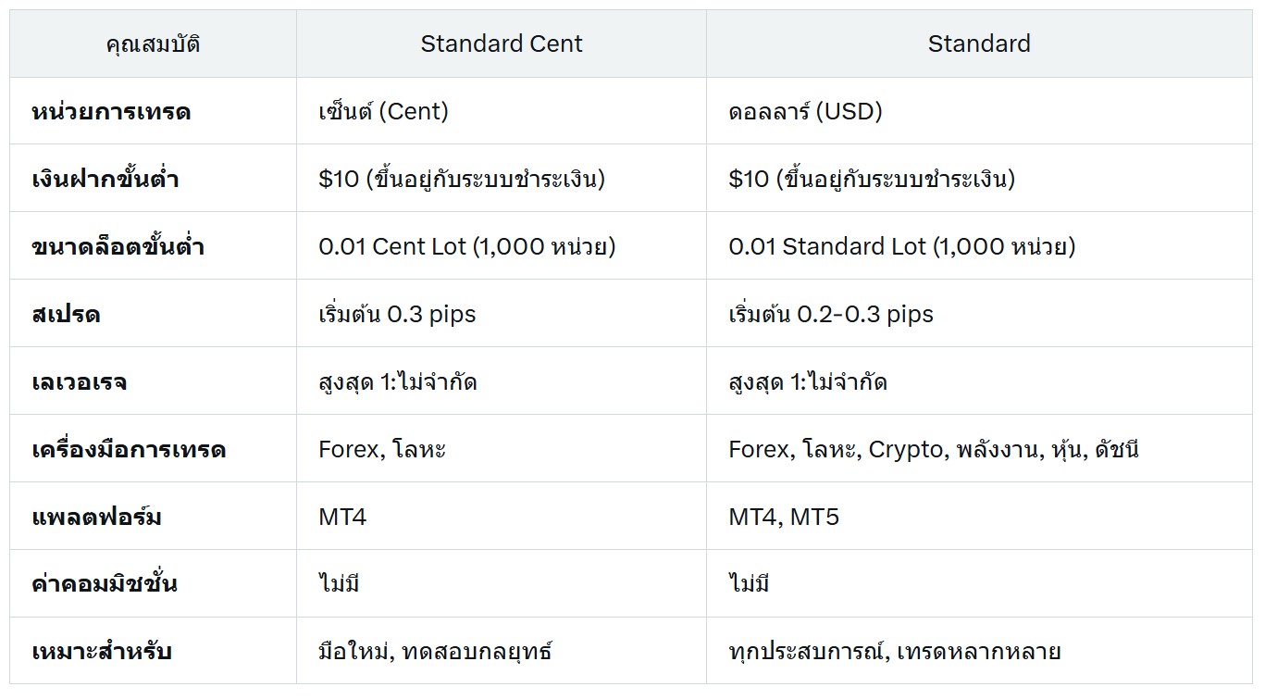1265x699 pixels.
Task: Click the เหมาะสำหรับ row label
Action: [102, 651]
